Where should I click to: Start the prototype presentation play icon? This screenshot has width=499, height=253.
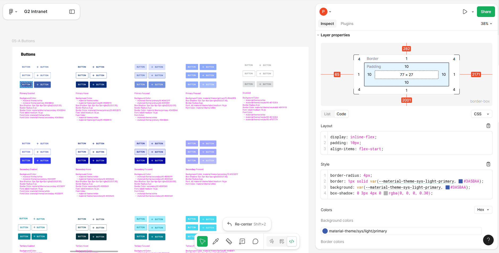click(x=465, y=12)
